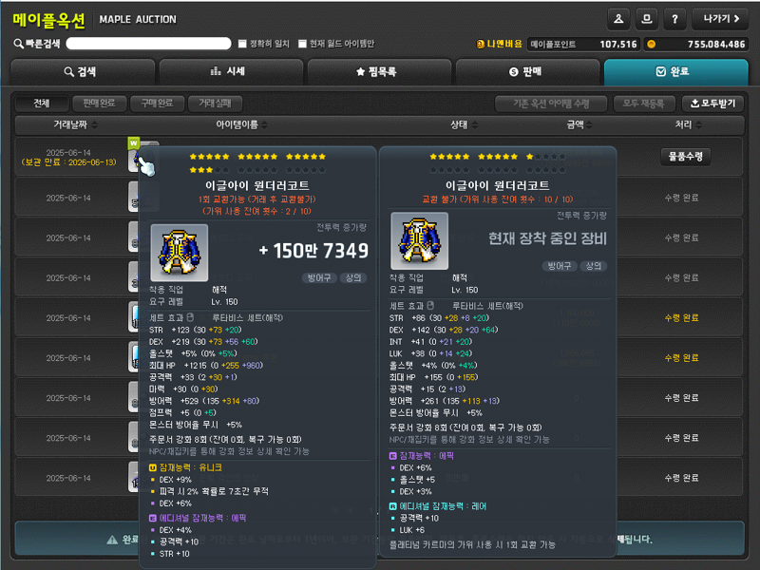
Task: Click the 모두받기 button
Action: click(x=713, y=104)
